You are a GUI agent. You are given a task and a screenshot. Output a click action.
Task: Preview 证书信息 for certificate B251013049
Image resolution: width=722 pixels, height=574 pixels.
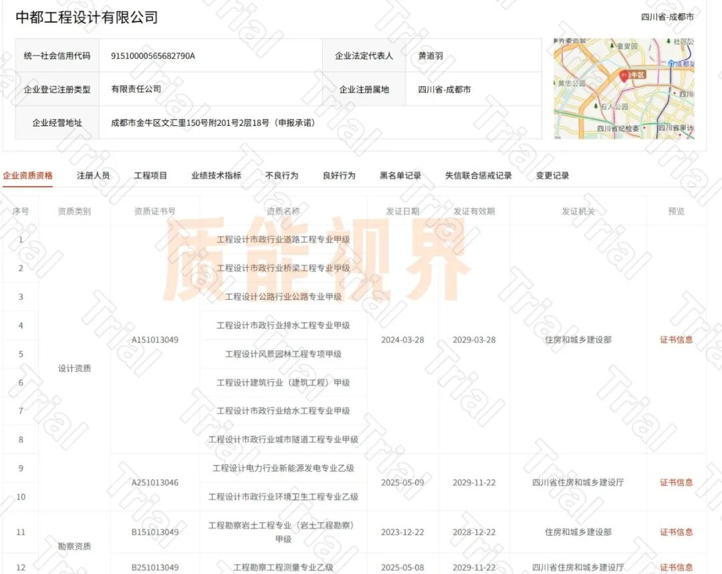676,567
